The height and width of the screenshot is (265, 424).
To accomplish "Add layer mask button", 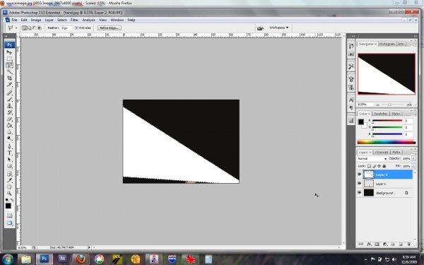I will pyautogui.click(x=377, y=245).
